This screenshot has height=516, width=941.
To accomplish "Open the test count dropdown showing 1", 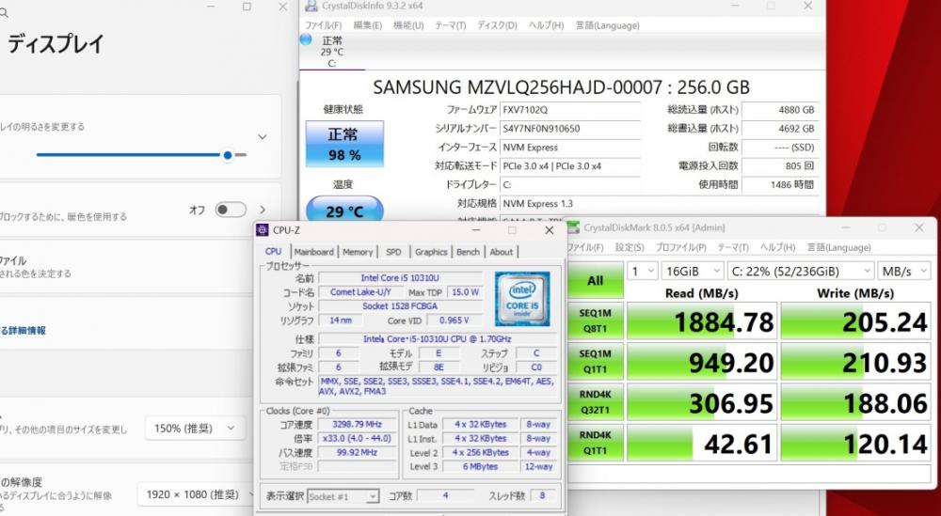I will [x=642, y=271].
